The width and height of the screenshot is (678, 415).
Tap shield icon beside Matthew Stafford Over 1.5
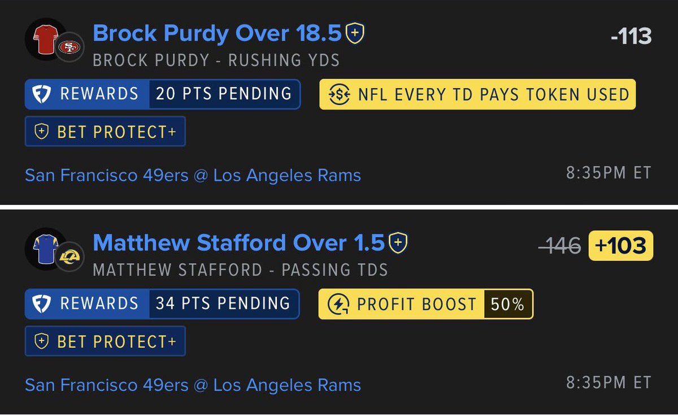pyautogui.click(x=398, y=243)
